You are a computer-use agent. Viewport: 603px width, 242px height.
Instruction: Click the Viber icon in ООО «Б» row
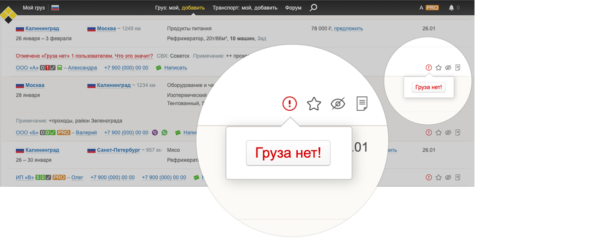click(155, 133)
